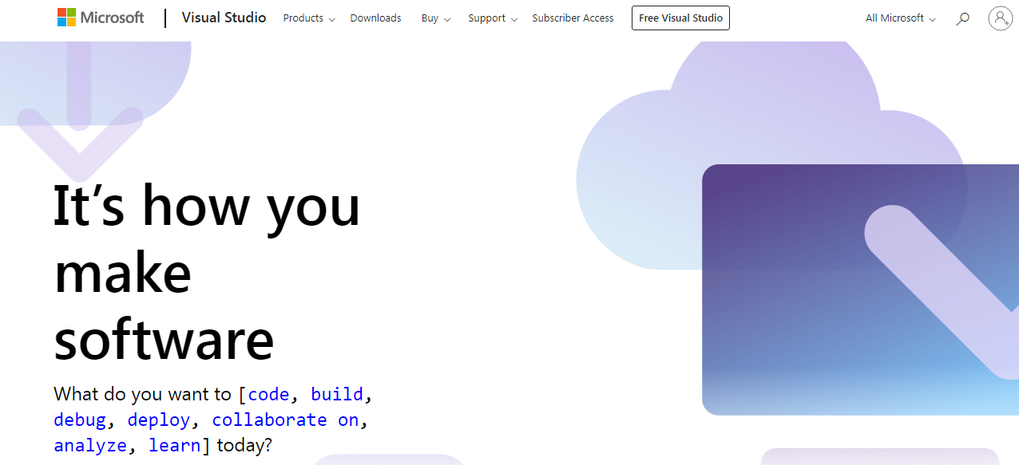Select the "deploy" link
This screenshot has width=1019, height=465.
tap(159, 420)
